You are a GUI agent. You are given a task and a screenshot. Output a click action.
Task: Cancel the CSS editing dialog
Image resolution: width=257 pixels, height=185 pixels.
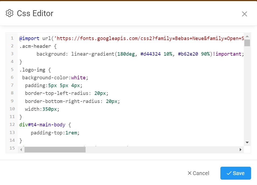pos(198,173)
